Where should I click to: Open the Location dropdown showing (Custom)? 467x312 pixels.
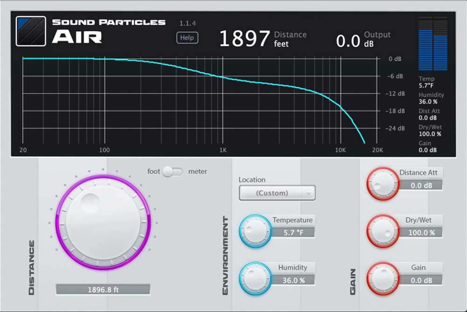(x=277, y=193)
